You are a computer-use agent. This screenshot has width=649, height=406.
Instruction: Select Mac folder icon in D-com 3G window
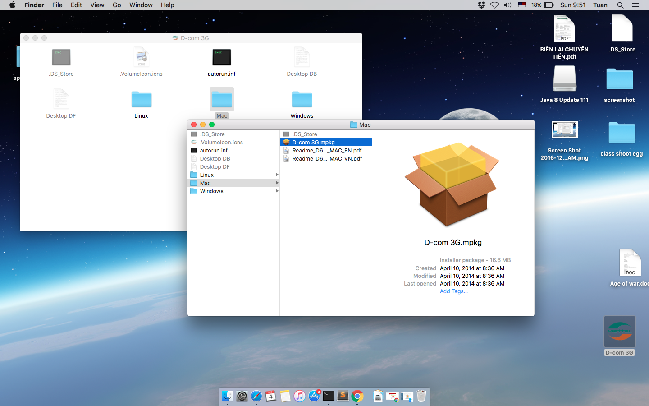point(222,99)
